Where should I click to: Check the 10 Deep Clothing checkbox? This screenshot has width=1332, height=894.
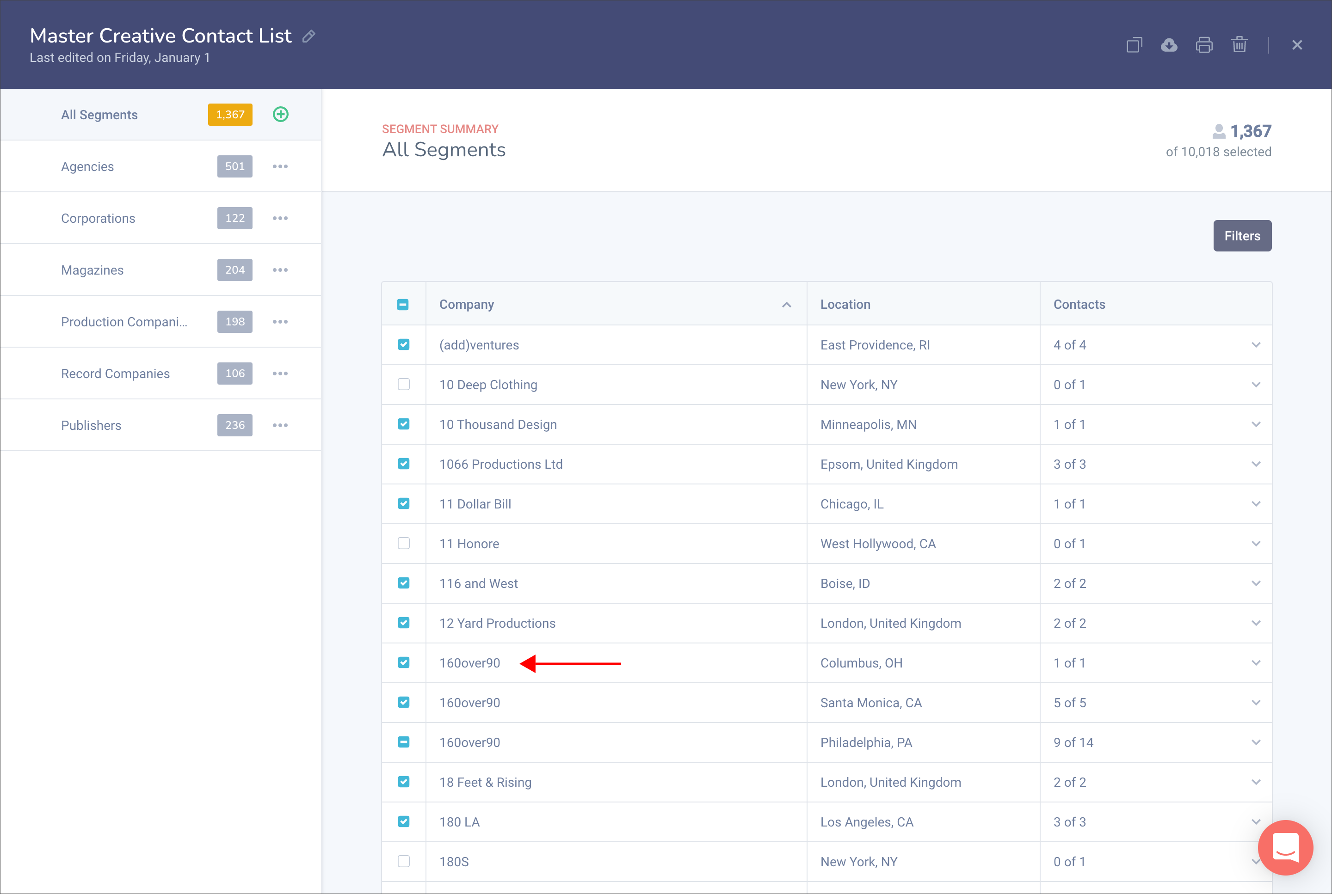click(403, 385)
